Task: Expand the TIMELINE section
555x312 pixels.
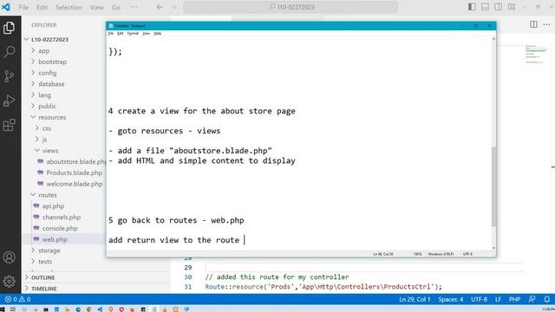Action: pos(44,289)
